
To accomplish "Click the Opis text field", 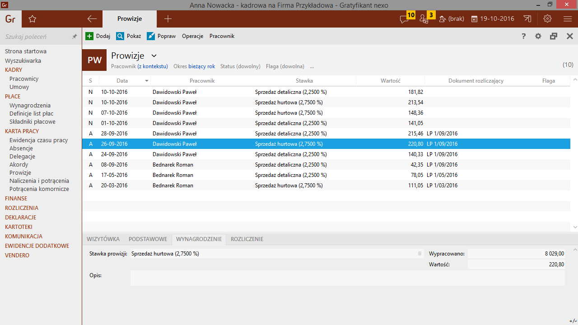I will (x=348, y=278).
